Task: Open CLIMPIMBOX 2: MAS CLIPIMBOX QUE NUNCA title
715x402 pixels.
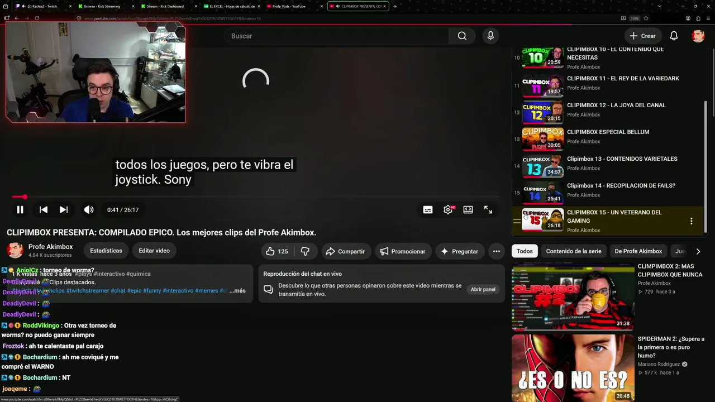Action: (x=670, y=270)
